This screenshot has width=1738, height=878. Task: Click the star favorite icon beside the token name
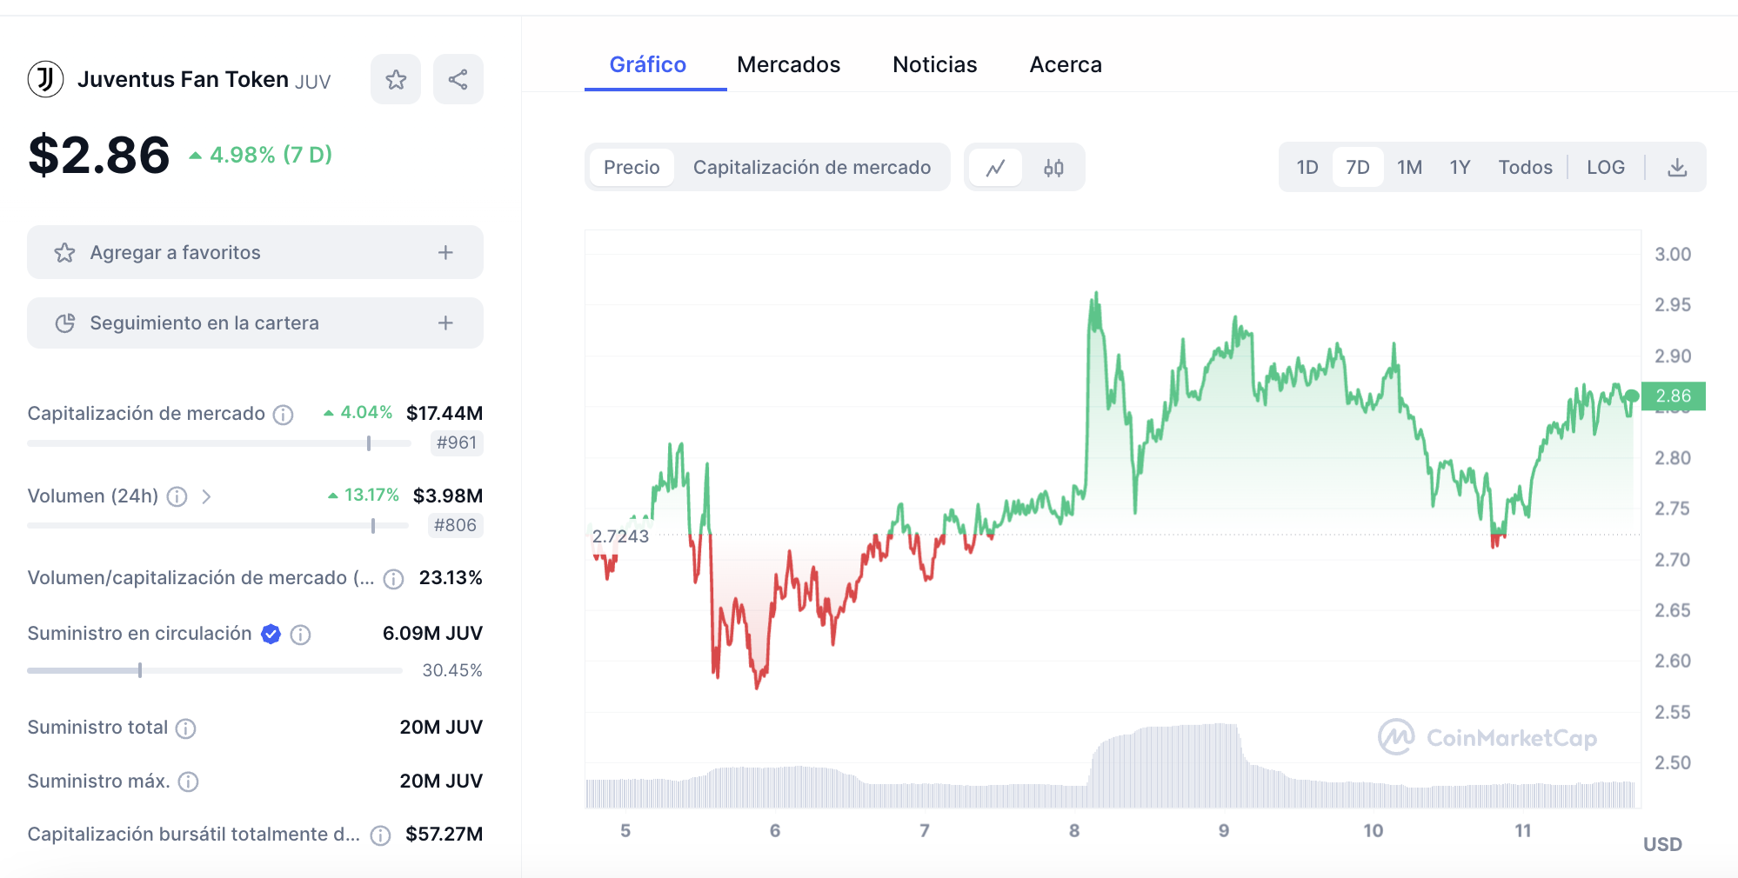point(396,80)
